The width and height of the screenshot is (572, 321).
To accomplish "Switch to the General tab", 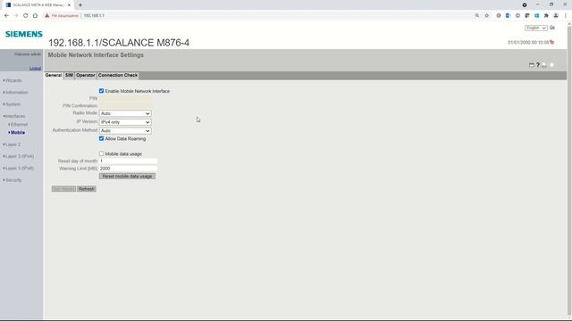I will tap(54, 75).
